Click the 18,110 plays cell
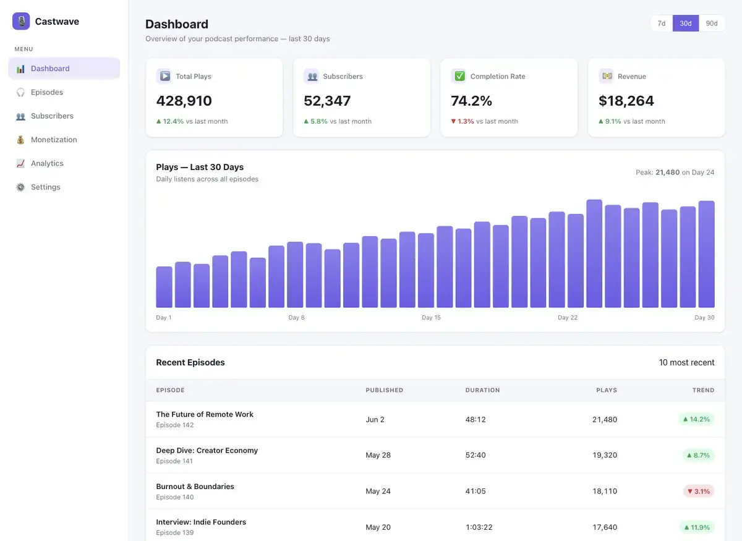The width and height of the screenshot is (742, 541). (605, 492)
